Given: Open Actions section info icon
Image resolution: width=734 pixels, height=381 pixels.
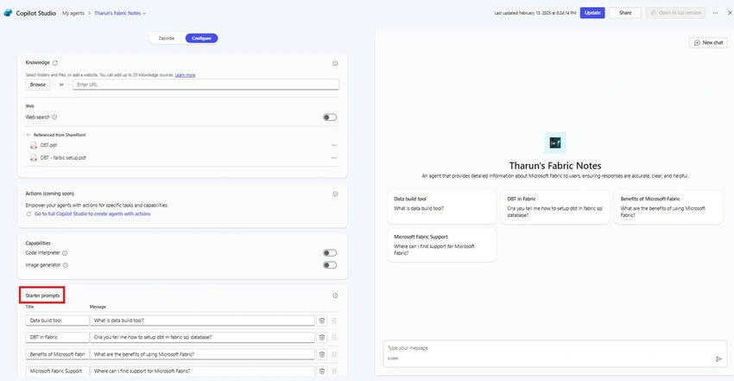Looking at the screenshot, I should point(335,194).
